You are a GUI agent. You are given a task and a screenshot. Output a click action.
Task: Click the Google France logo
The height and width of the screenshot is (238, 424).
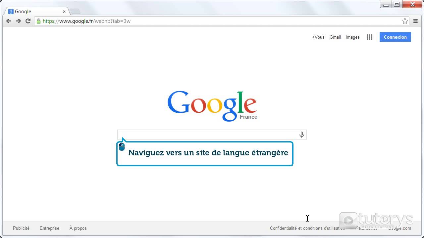(212, 106)
